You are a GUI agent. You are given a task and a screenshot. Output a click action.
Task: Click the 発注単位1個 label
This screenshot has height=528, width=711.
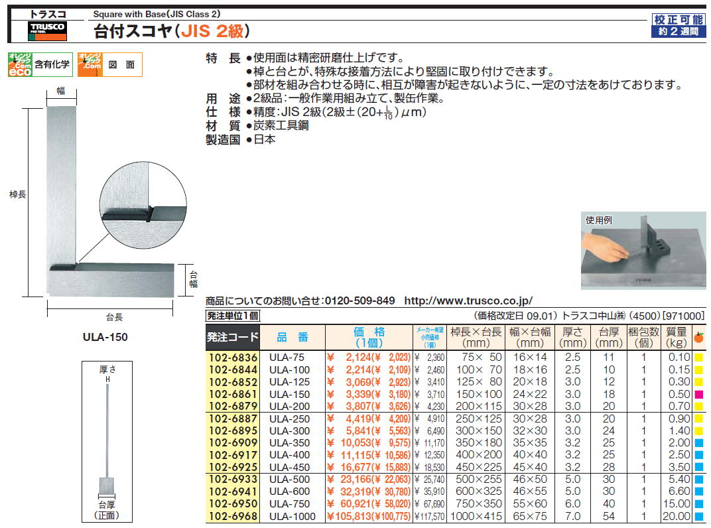[x=233, y=316]
